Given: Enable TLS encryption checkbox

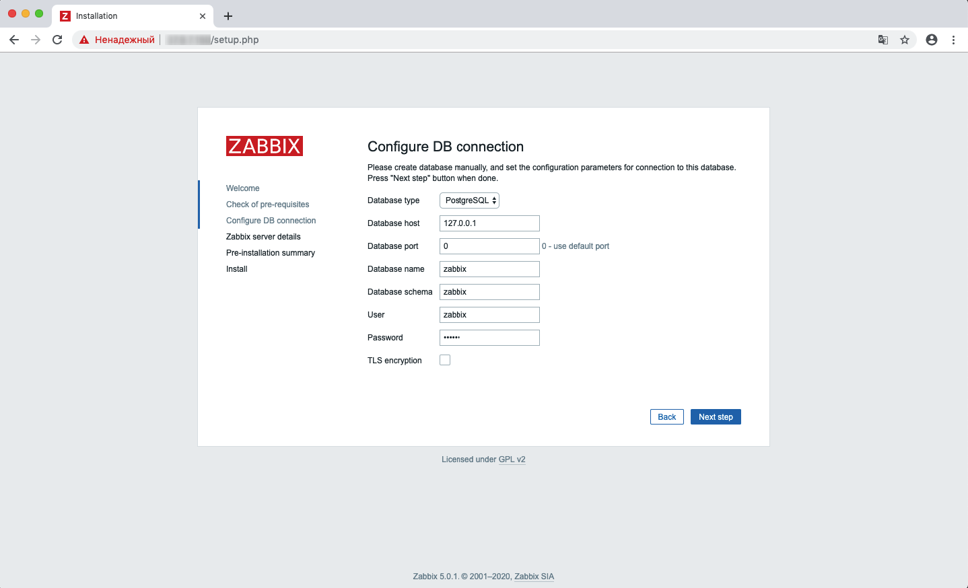Looking at the screenshot, I should point(445,360).
